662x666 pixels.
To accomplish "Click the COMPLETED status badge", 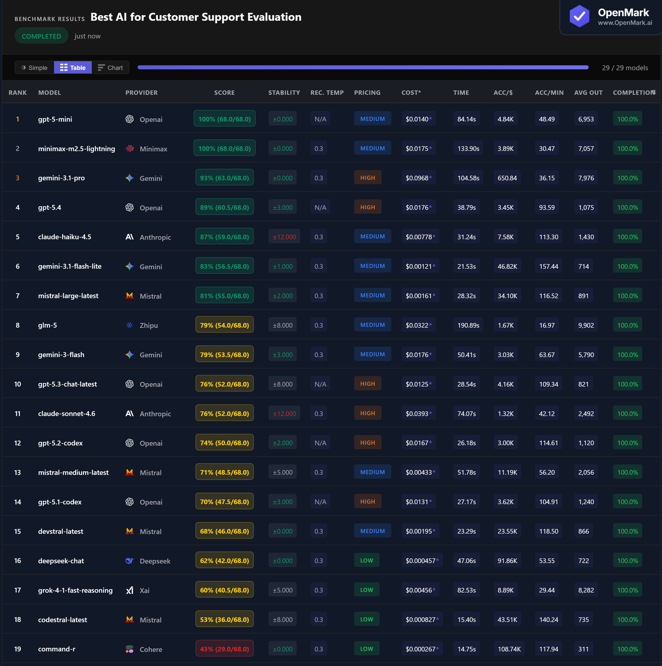I will coord(41,36).
